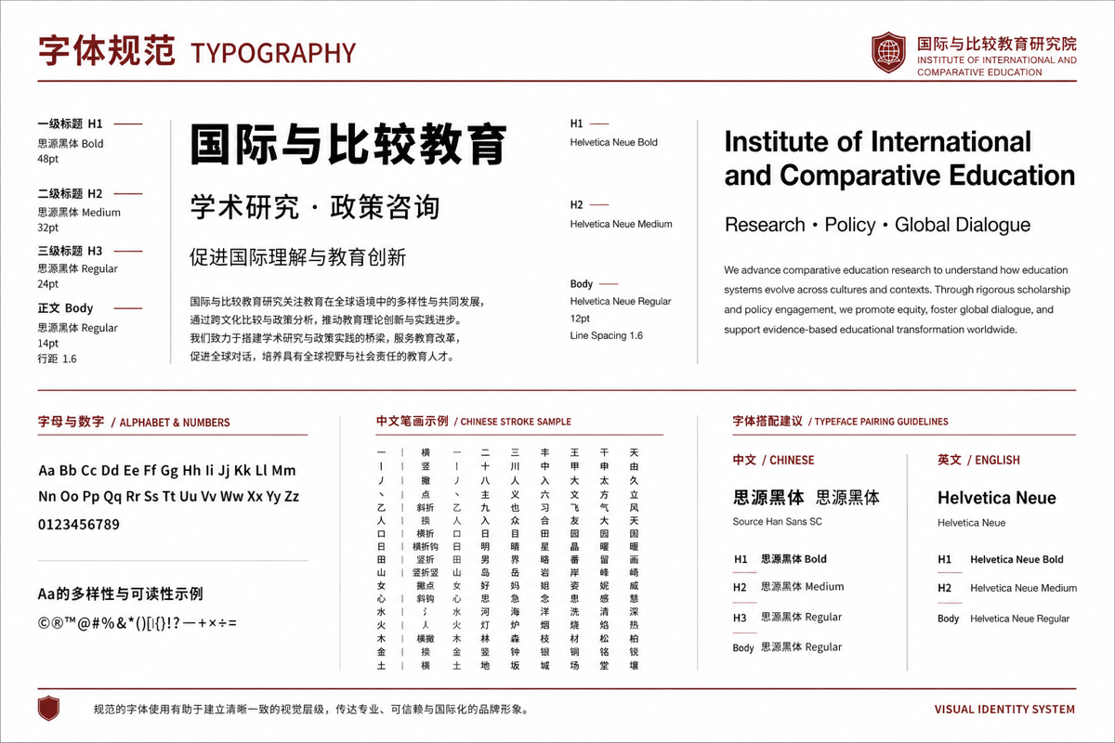This screenshot has width=1115, height=743.
Task: Select the '一级标题 H1' label
Action: [70, 124]
